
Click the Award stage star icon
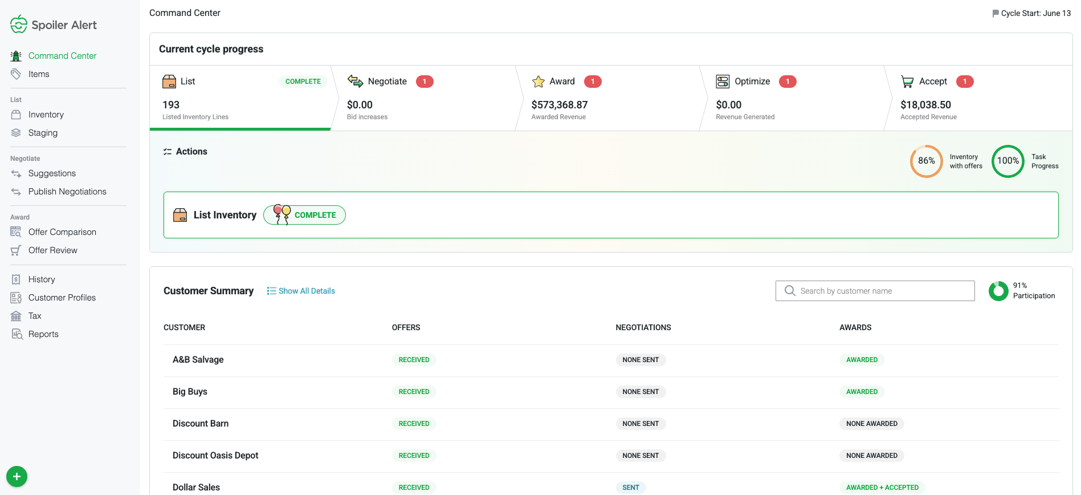539,82
